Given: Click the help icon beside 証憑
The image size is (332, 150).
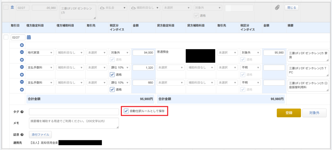Looking at the screenshot, I should click(x=22, y=134).
